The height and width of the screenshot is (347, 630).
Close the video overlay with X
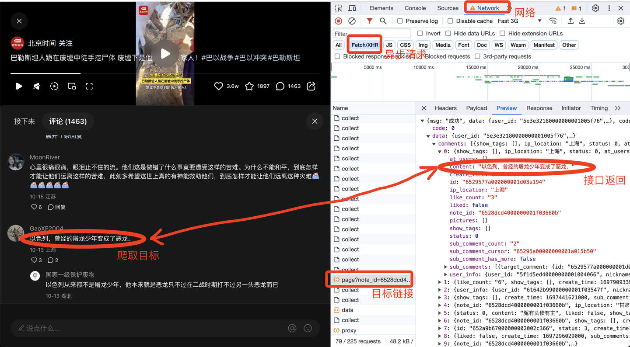coord(19,21)
